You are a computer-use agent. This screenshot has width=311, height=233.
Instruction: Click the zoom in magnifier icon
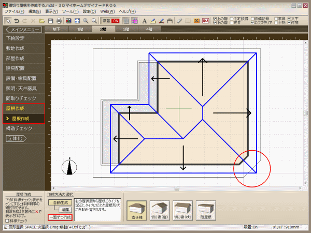(x=86, y=21)
